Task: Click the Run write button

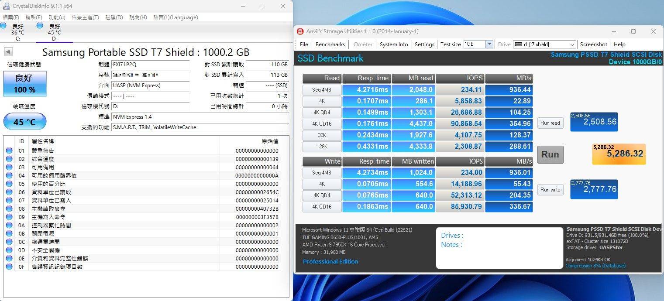Action: [x=550, y=189]
